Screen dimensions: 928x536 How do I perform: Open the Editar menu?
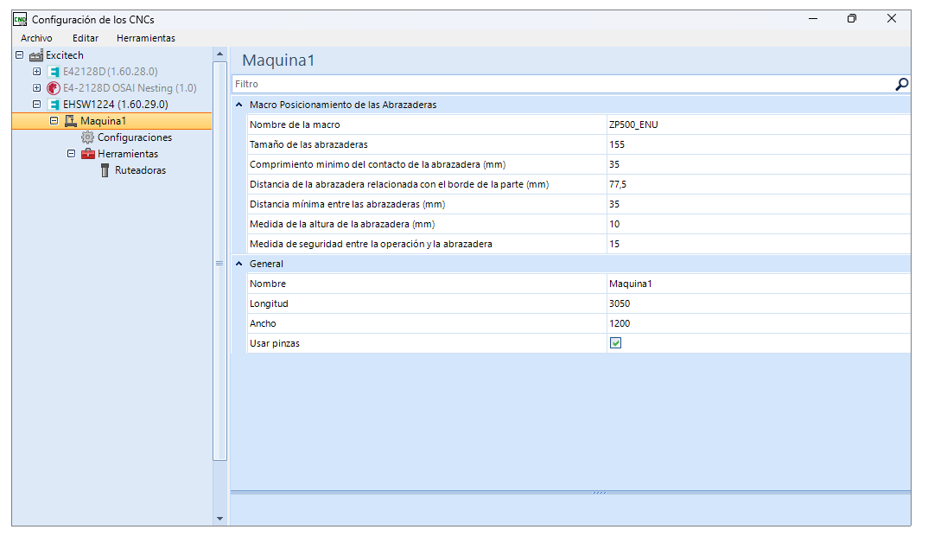[86, 39]
